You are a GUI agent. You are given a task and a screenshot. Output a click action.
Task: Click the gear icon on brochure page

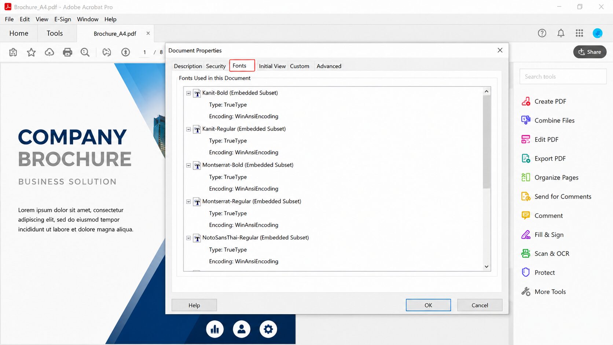click(268, 329)
